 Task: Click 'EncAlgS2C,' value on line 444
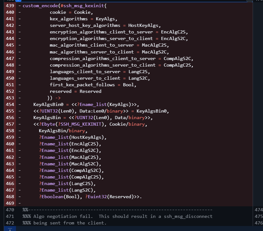pyautogui.click(x=174, y=38)
